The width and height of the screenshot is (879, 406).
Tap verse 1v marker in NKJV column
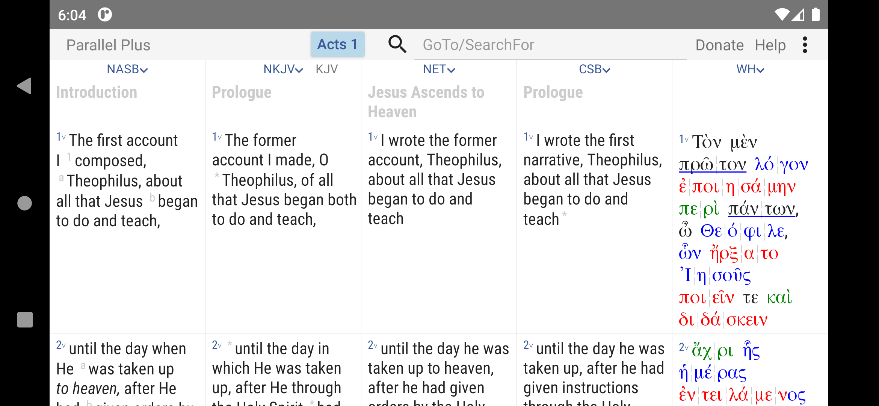[217, 136]
